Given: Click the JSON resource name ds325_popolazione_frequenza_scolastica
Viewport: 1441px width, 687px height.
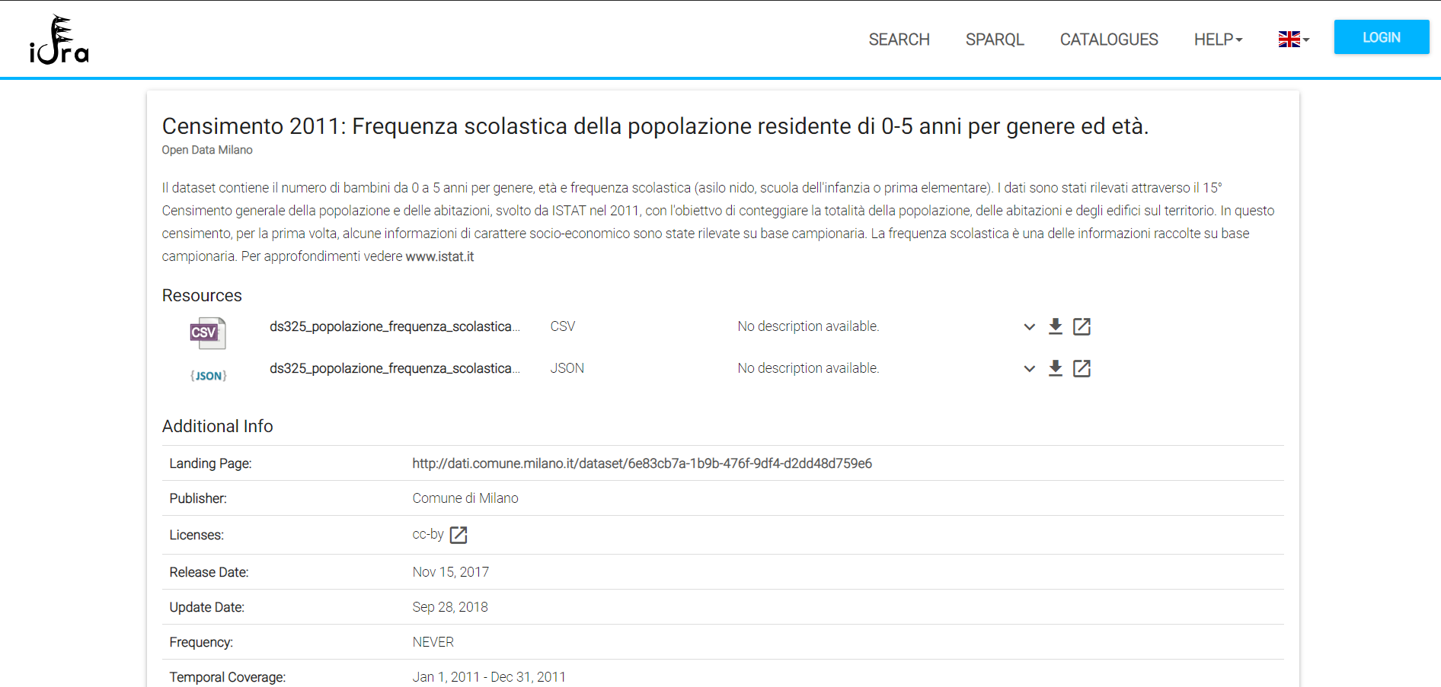Looking at the screenshot, I should [395, 368].
